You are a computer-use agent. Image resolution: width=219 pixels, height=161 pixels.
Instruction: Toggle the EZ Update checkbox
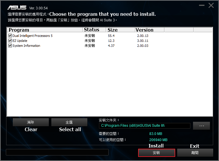pos(10,41)
